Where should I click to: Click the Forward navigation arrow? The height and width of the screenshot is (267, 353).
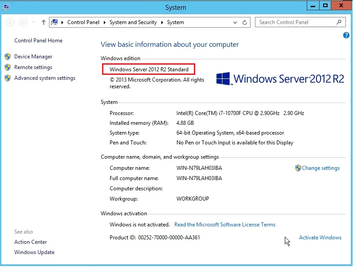pos(23,22)
